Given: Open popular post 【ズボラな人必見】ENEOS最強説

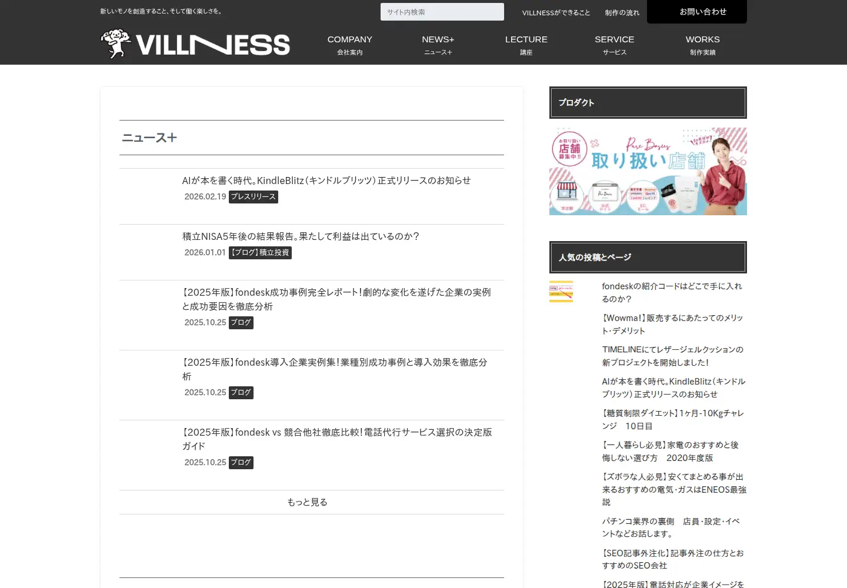Looking at the screenshot, I should pyautogui.click(x=675, y=489).
